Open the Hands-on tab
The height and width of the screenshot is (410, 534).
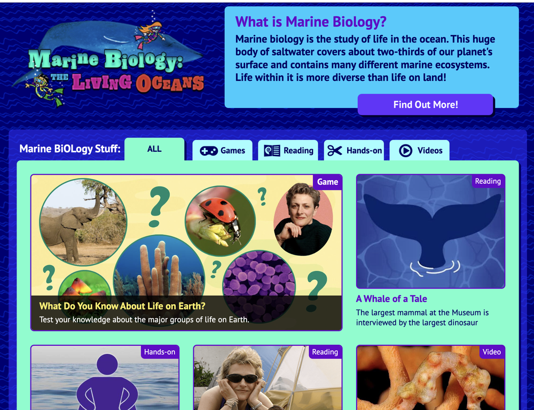354,150
